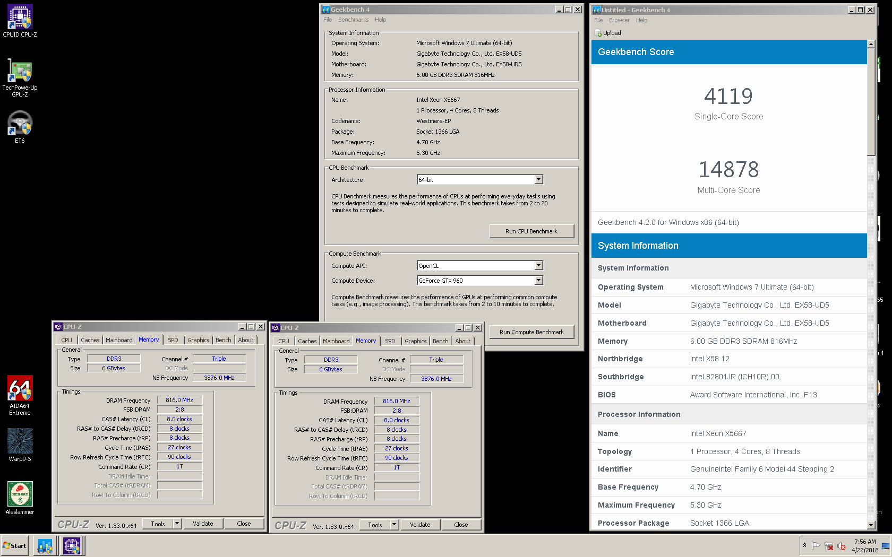Select the ET6 steering wheel desktop icon
892x557 pixels.
coord(20,127)
